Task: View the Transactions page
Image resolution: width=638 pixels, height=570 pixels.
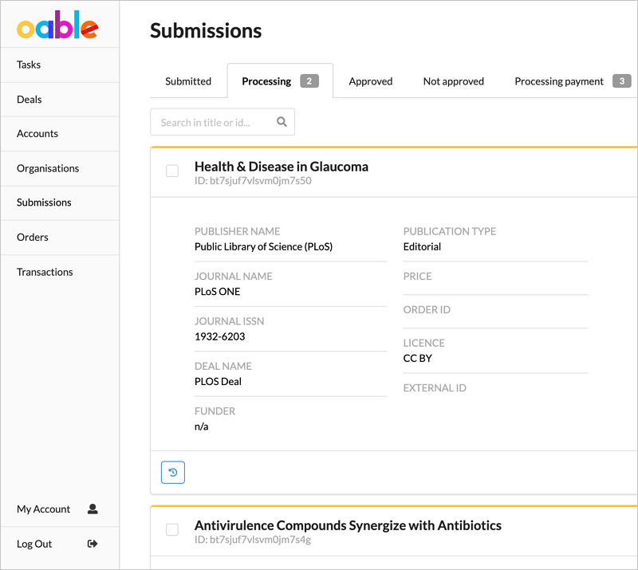Action: [x=45, y=272]
